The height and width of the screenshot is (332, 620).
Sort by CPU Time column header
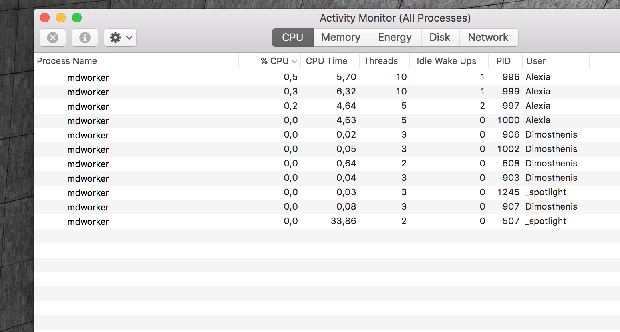click(x=330, y=61)
